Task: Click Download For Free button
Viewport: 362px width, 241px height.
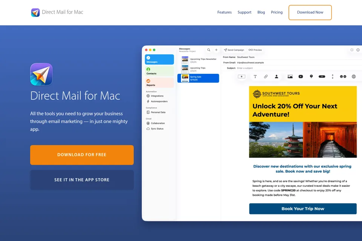Action: pyautogui.click(x=82, y=155)
